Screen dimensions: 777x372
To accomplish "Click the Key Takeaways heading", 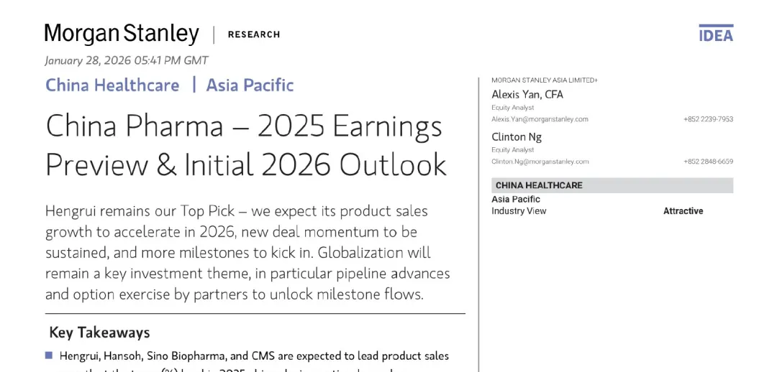I will coord(99,333).
